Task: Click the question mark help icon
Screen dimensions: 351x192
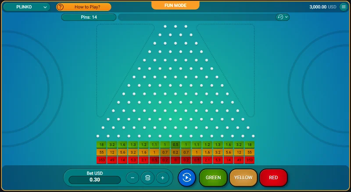Action: [61, 7]
